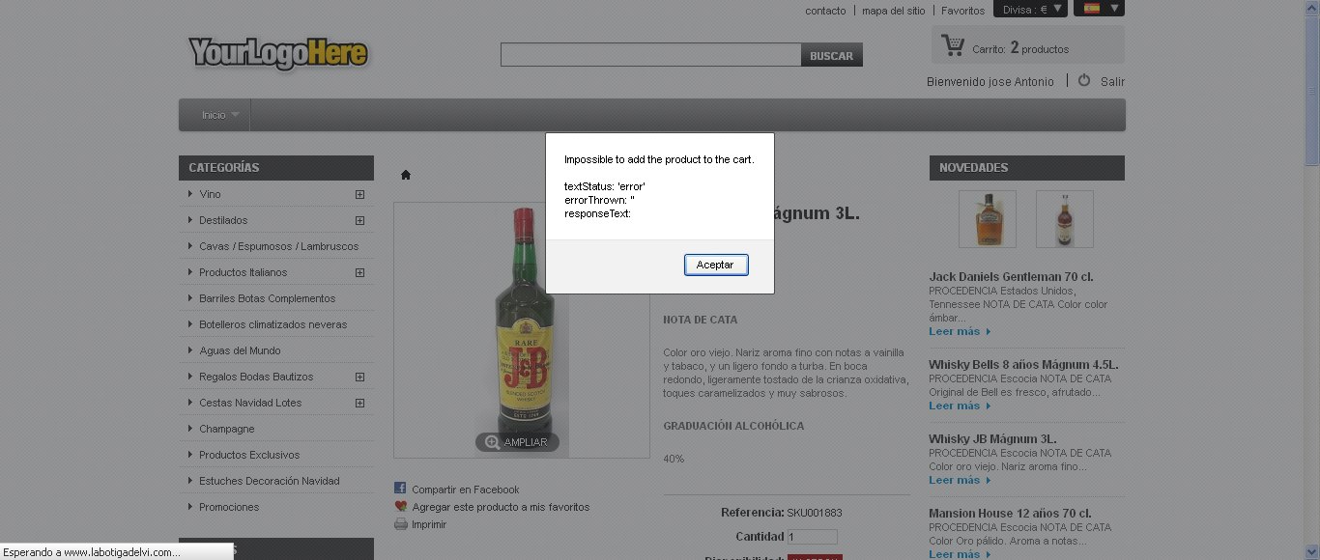
Task: Expand the Productos Italianos plus box
Action: (359, 272)
